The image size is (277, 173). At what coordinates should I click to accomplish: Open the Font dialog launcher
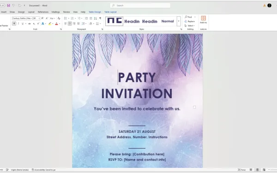point(61,29)
